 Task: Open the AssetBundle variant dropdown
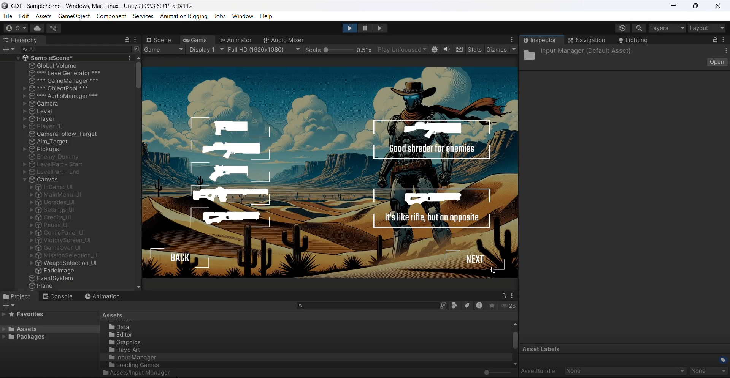(709, 371)
